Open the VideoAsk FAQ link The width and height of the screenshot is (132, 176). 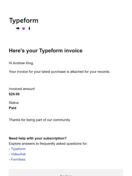pos(18,154)
